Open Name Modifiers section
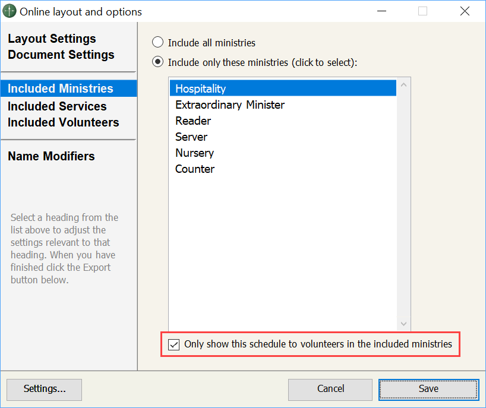This screenshot has height=408, width=486. coord(51,156)
